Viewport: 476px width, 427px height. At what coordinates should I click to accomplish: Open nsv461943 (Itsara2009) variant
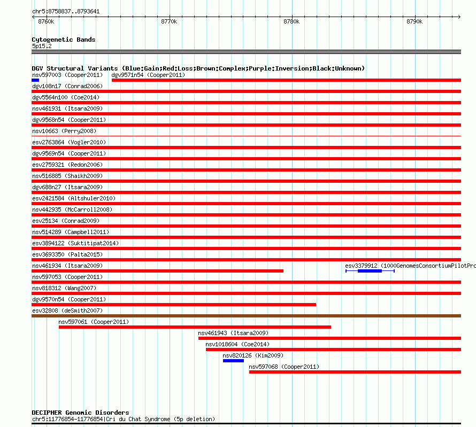tap(233, 333)
